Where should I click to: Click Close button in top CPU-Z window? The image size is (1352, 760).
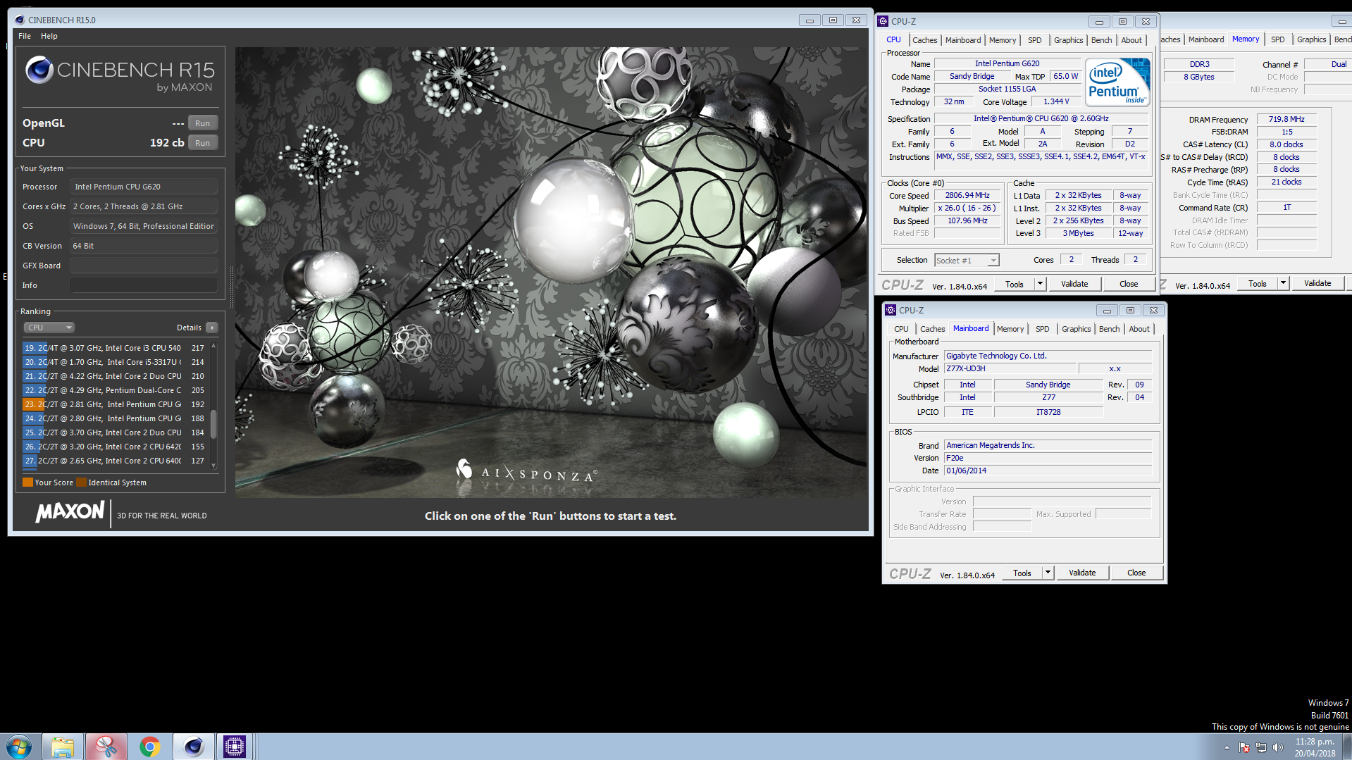(x=1129, y=284)
